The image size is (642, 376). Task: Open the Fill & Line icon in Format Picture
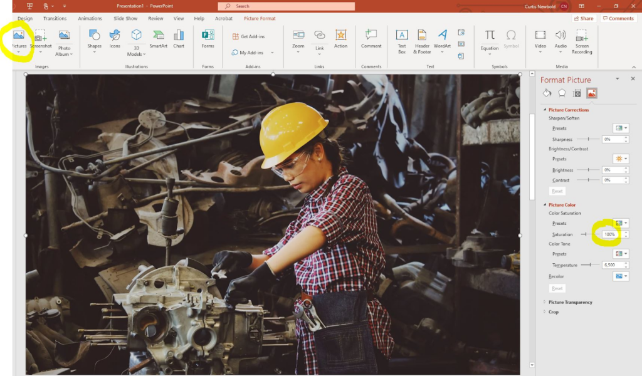click(x=547, y=93)
